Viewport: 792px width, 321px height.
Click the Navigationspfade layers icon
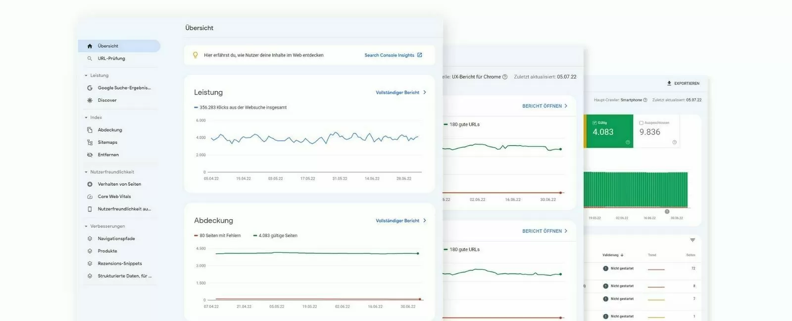[x=90, y=239]
